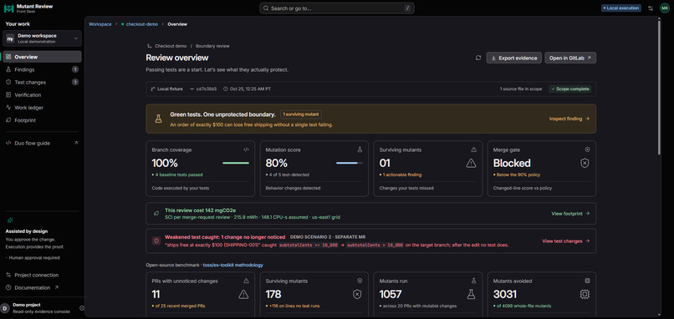Viewport: 674px width, 319px height.
Task: Click the Documentation help icon
Action: [x=8, y=287]
